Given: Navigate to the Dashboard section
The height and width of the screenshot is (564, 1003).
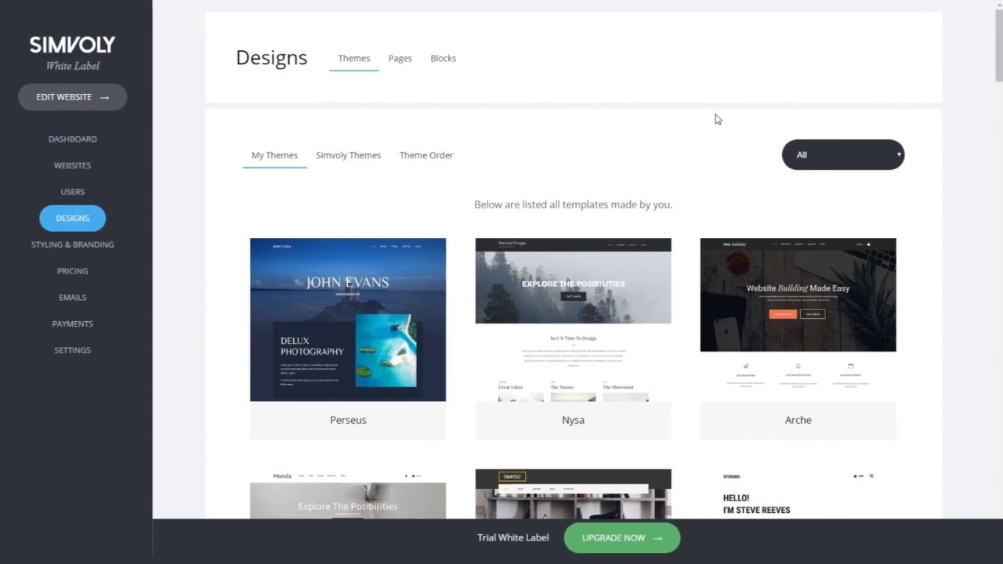Looking at the screenshot, I should click(x=72, y=139).
